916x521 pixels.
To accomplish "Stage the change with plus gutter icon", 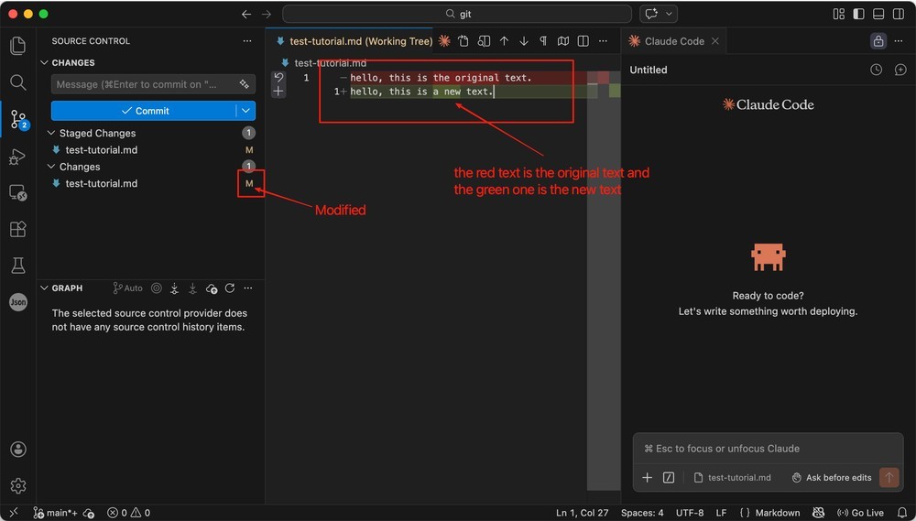I will [278, 92].
